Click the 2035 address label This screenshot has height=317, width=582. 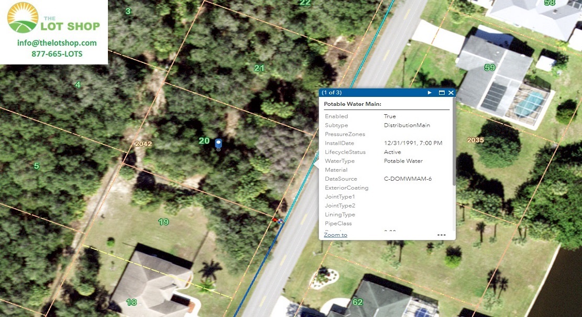click(475, 140)
